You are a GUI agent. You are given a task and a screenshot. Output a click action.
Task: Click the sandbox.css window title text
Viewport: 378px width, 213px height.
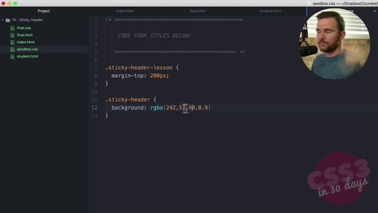[345, 4]
